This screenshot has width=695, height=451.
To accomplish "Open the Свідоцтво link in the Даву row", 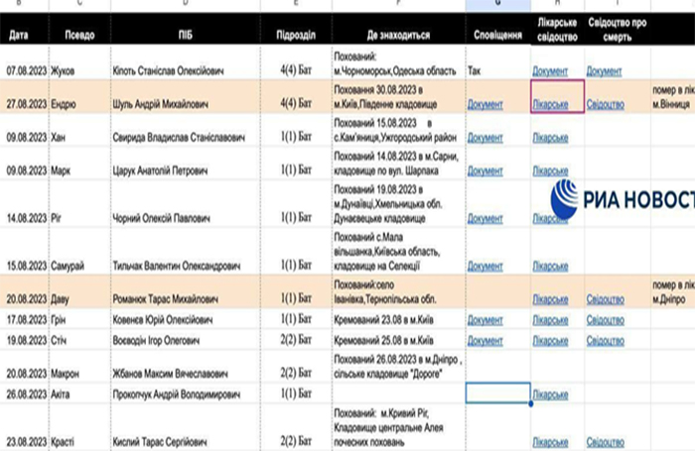I will [606, 299].
